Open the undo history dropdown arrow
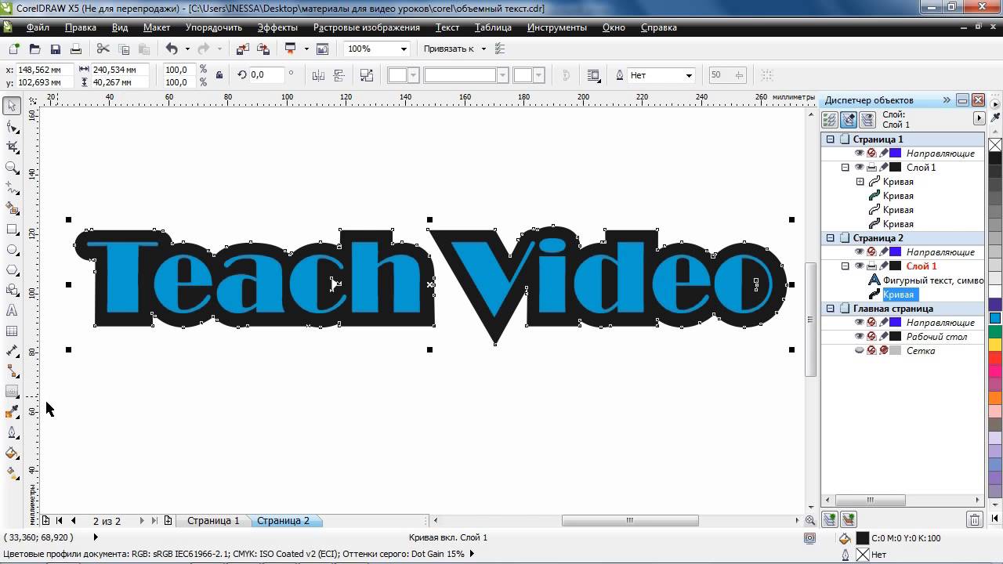The image size is (1003, 564). coord(187,49)
